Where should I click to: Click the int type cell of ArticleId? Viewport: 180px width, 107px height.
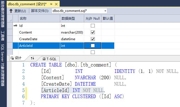[72, 46]
